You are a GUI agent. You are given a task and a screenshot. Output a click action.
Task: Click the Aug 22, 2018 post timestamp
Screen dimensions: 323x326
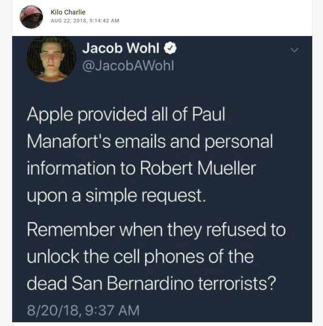(85, 21)
